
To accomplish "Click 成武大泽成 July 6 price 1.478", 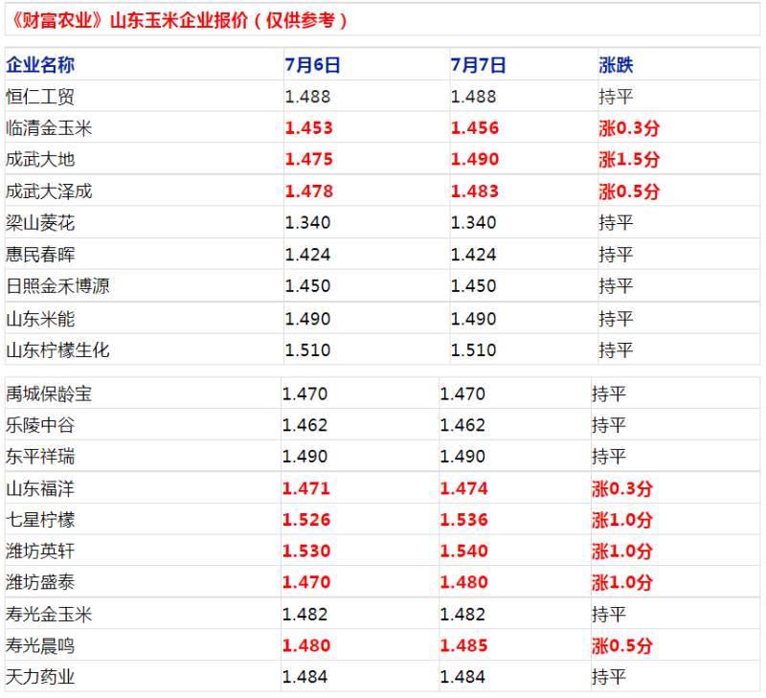I will coord(308,191).
